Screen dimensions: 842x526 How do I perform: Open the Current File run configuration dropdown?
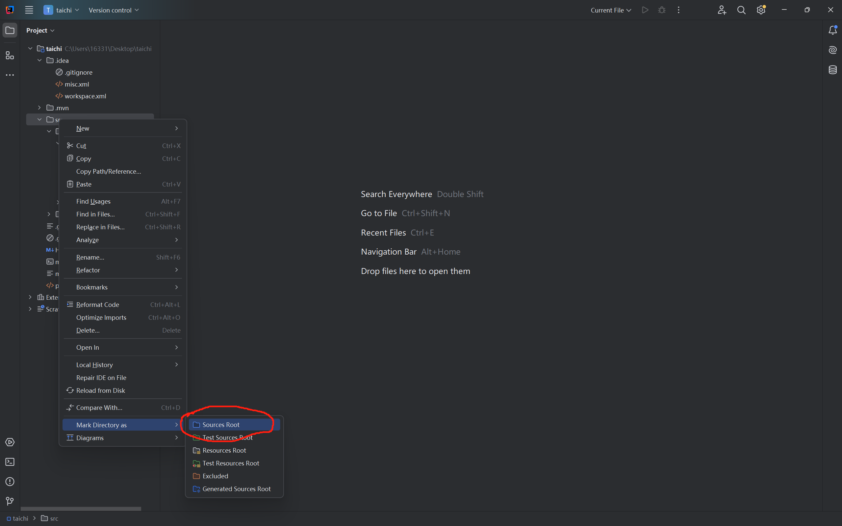(x=611, y=10)
